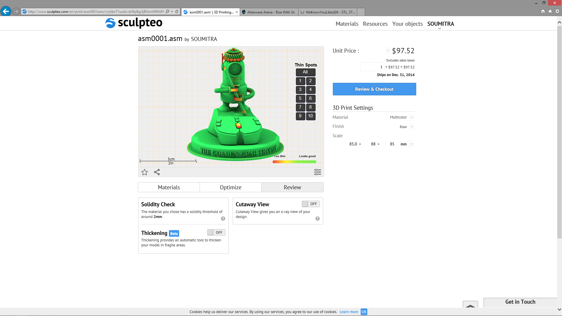Switch to the Optimize tab
Viewport: 562px width, 316px height.
click(231, 187)
